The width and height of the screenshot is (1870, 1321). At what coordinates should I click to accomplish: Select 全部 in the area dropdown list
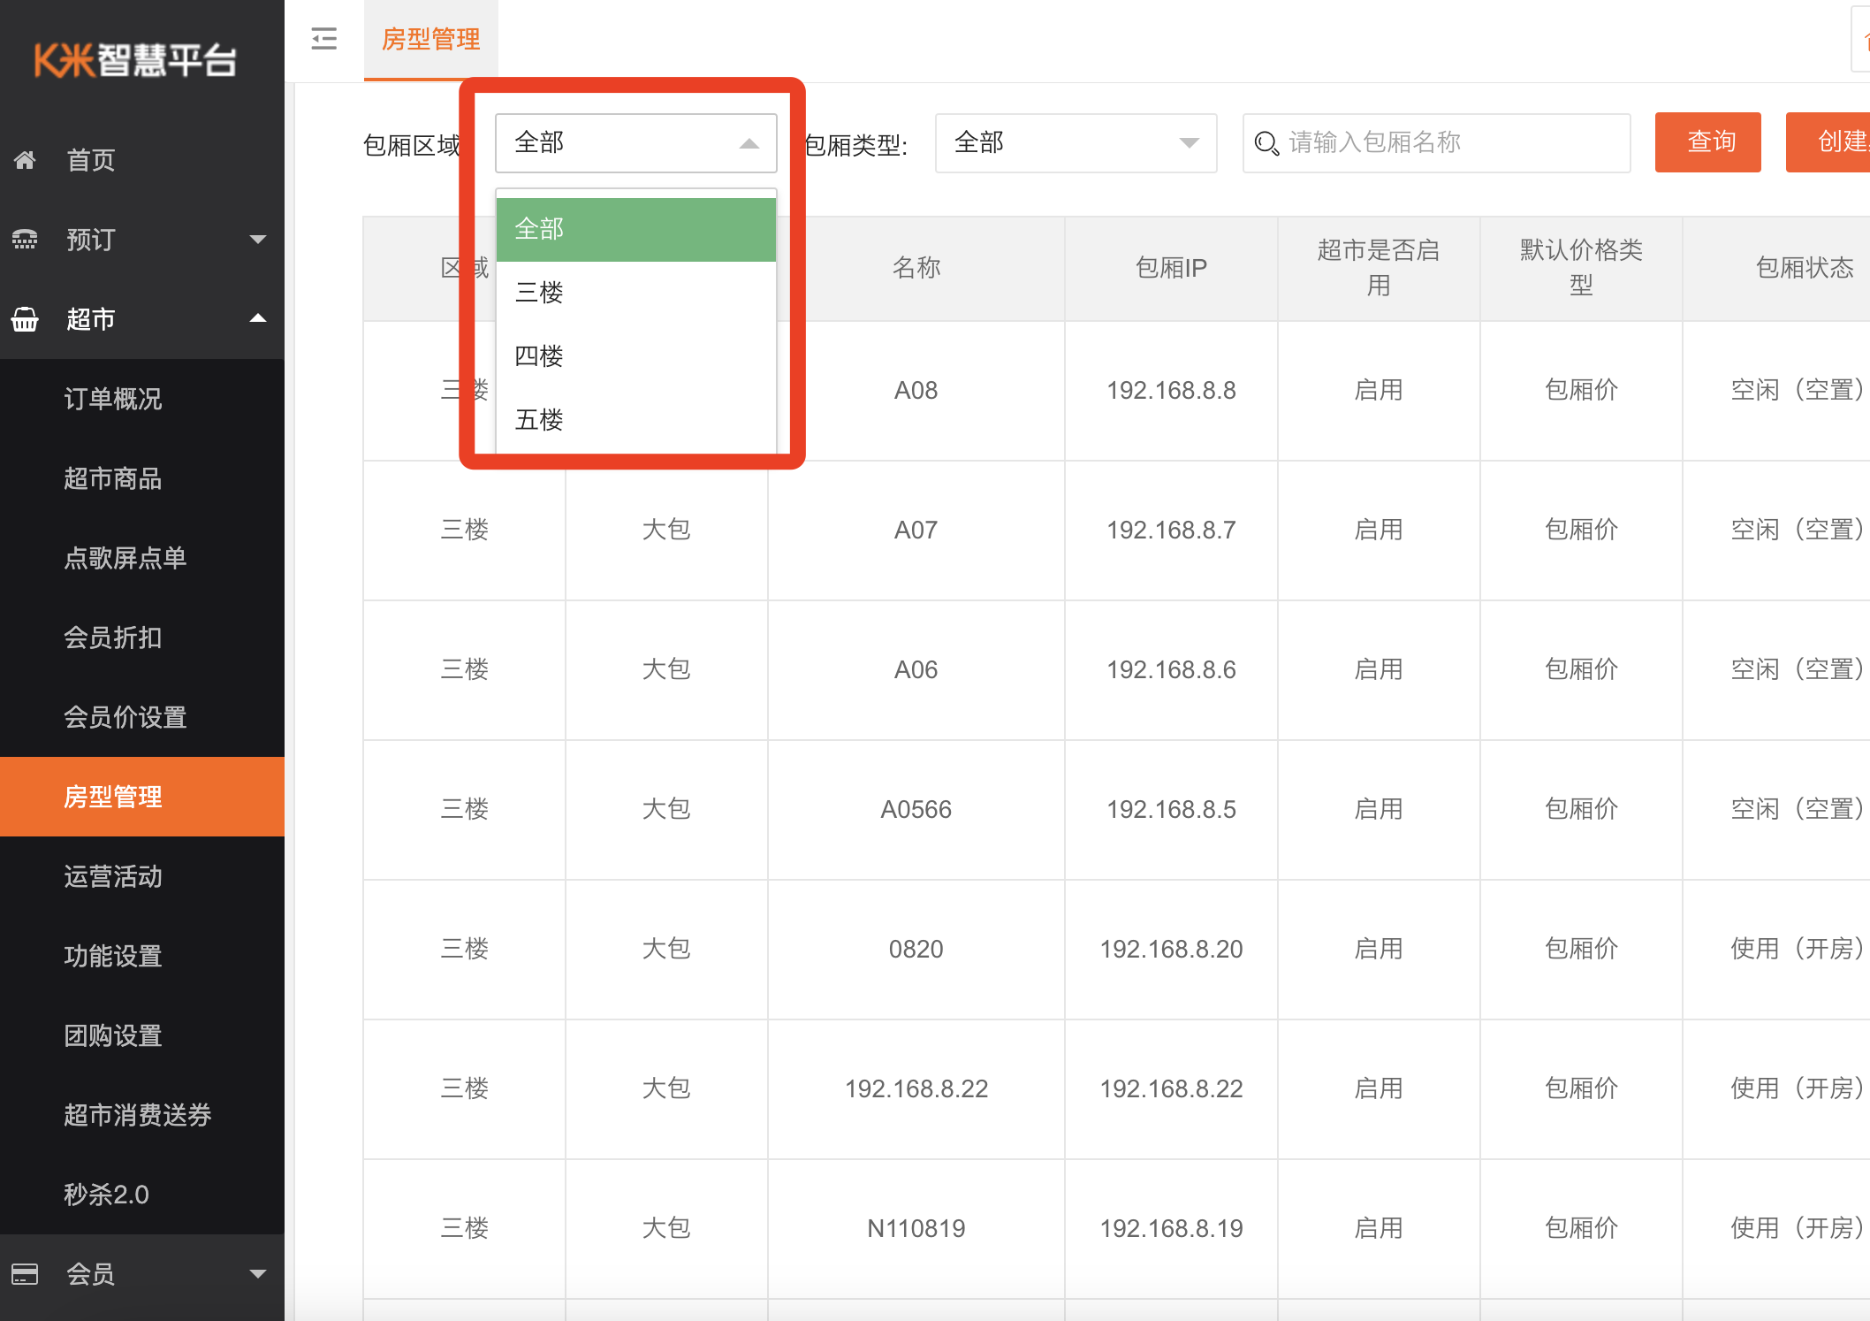(x=636, y=229)
